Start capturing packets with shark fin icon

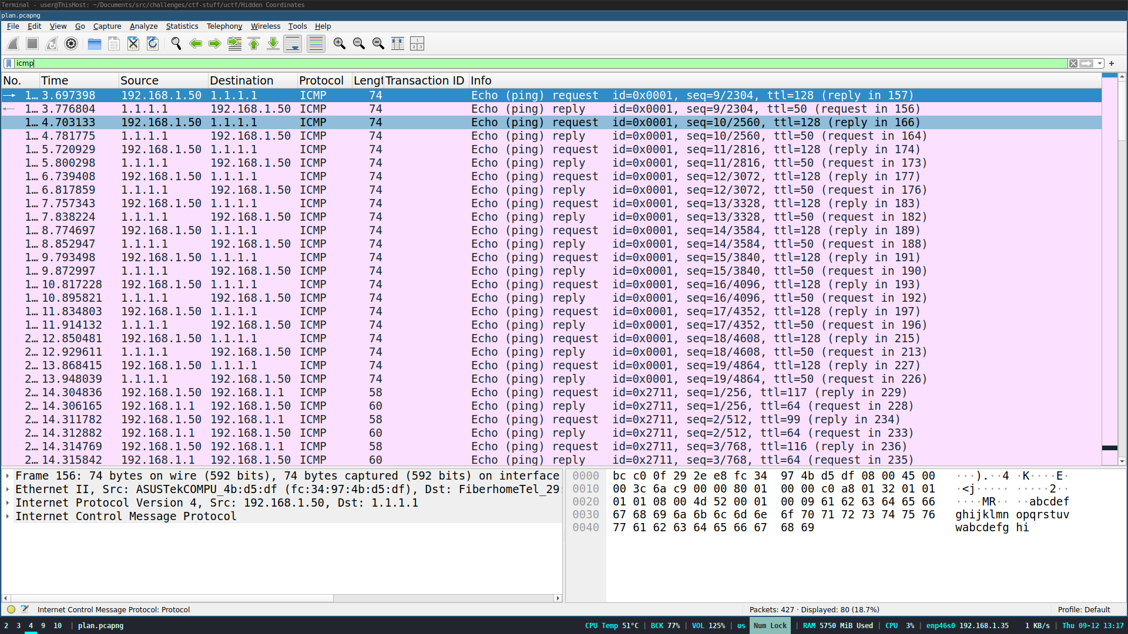point(13,43)
